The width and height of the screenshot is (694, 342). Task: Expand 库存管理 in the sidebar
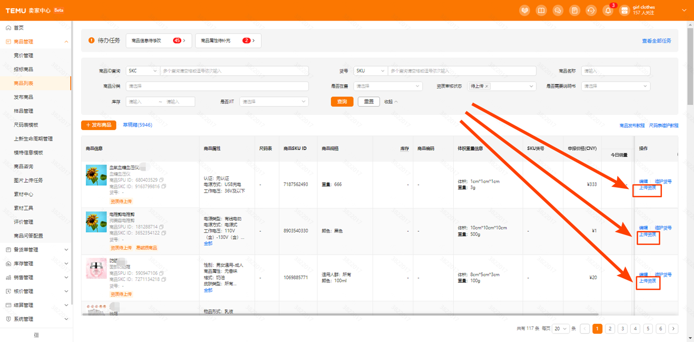[36, 263]
